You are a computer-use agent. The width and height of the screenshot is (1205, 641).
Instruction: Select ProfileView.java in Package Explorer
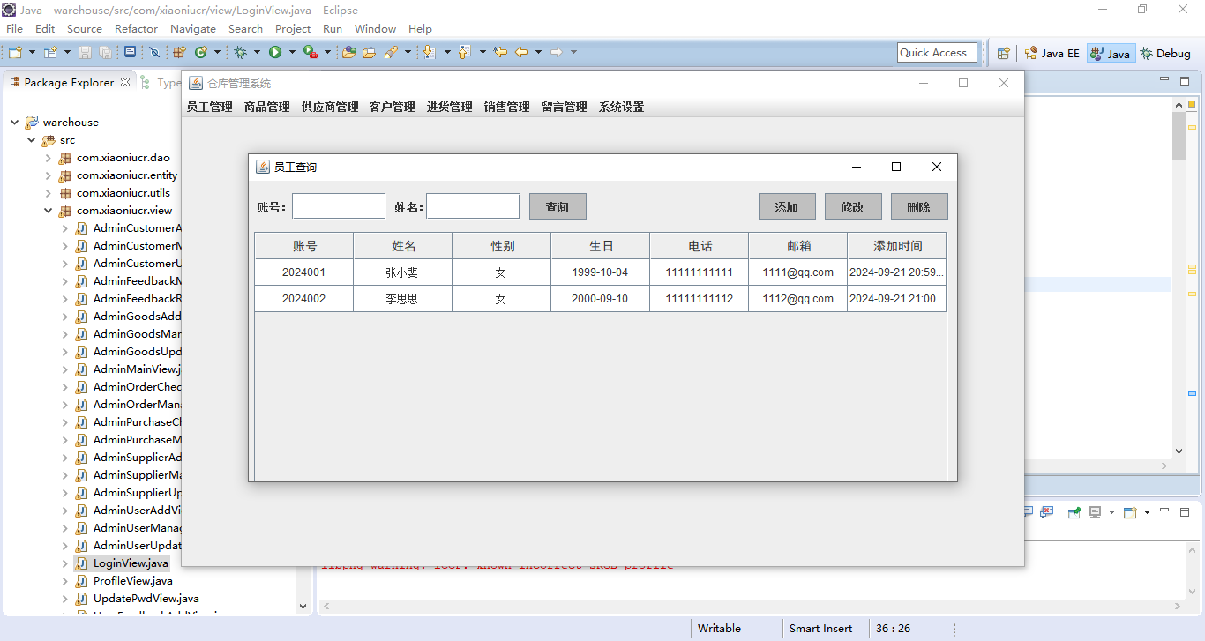pos(132,581)
